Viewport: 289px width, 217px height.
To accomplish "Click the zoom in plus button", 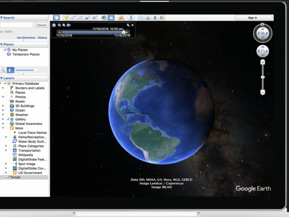I will pyautogui.click(x=263, y=62).
